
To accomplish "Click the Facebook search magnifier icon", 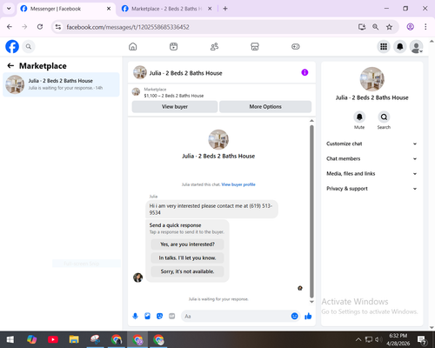I will [x=29, y=46].
